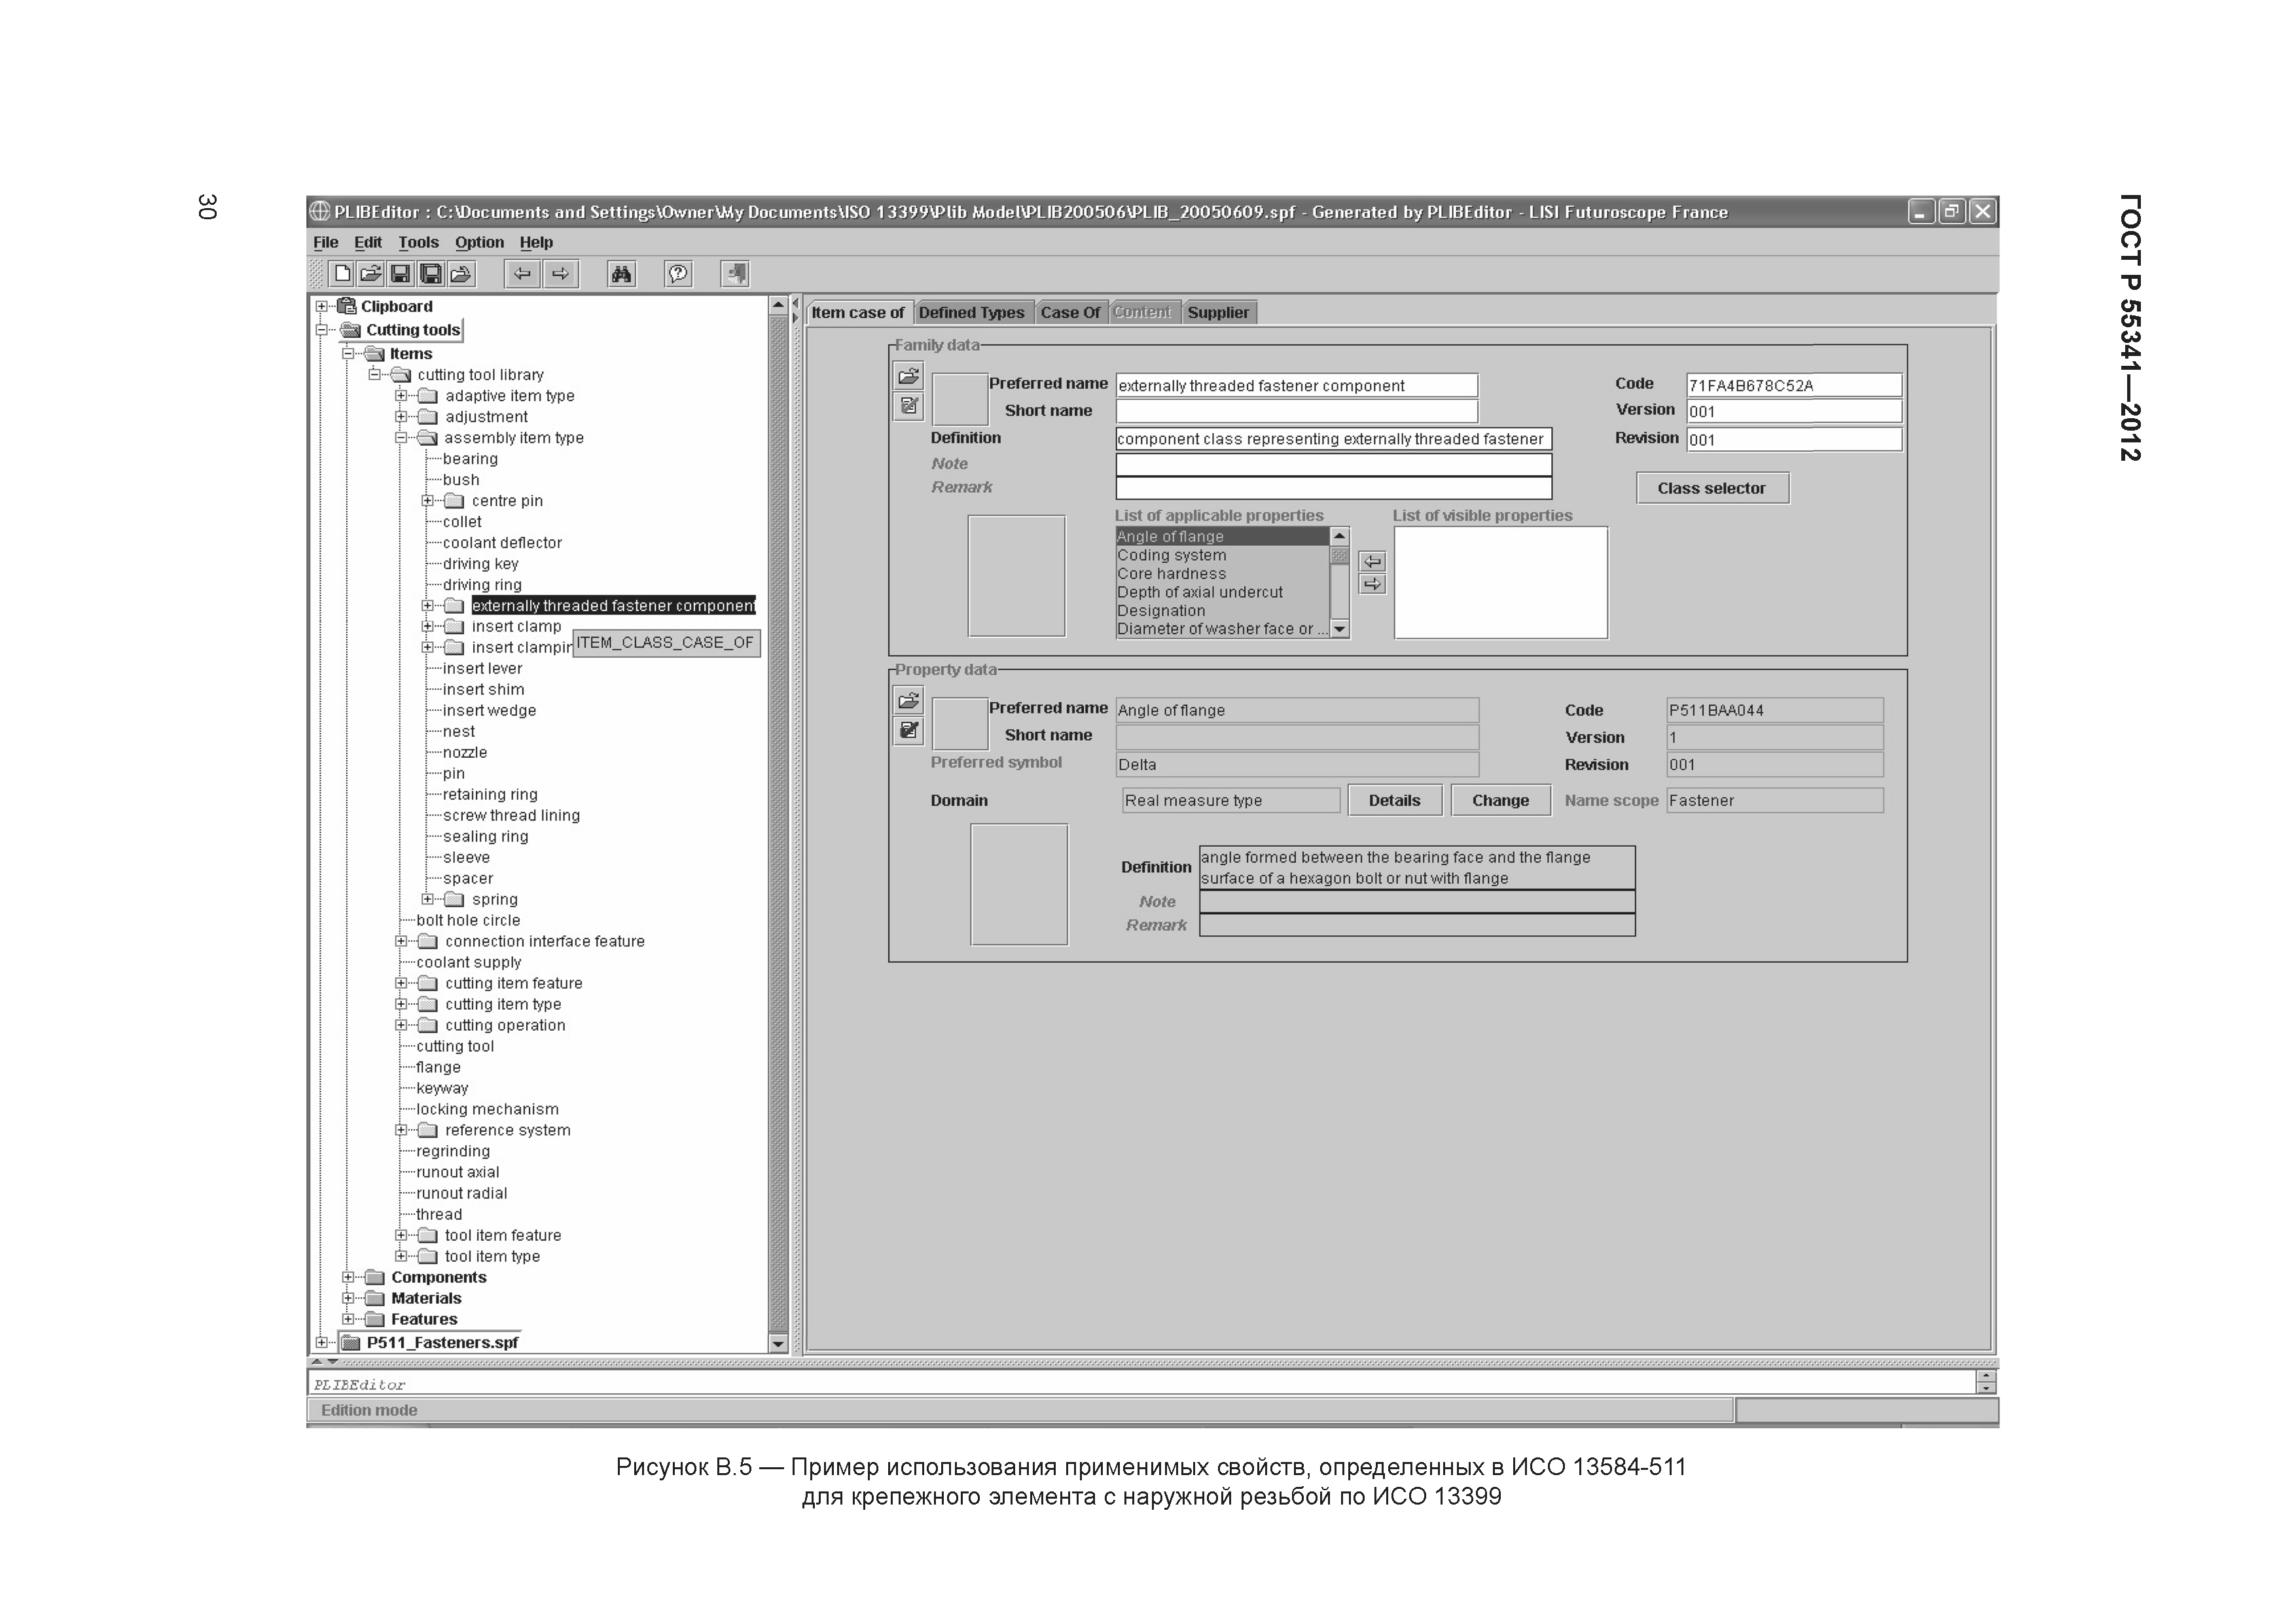
Task: Click the Family data Note field
Action: click(1334, 464)
